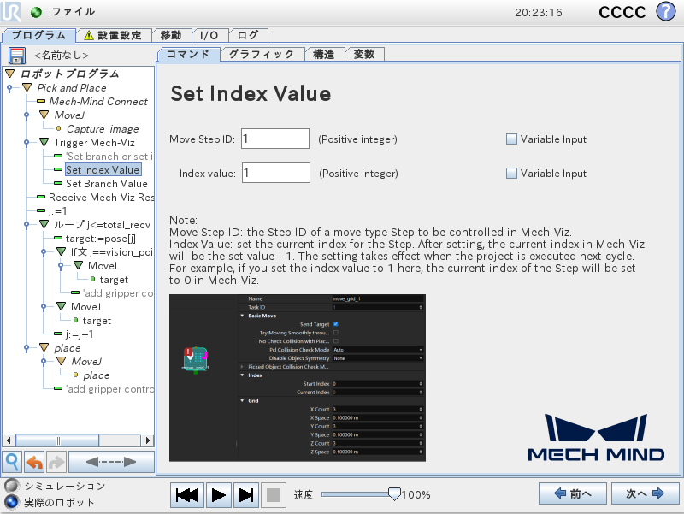This screenshot has height=514, width=684.
Task: Open the 構造 tab
Action: [x=324, y=54]
